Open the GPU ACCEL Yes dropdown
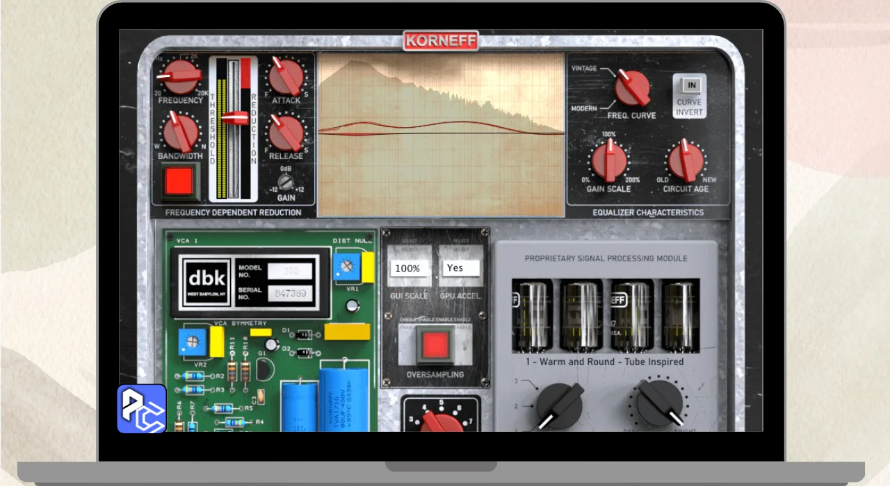 [x=460, y=267]
